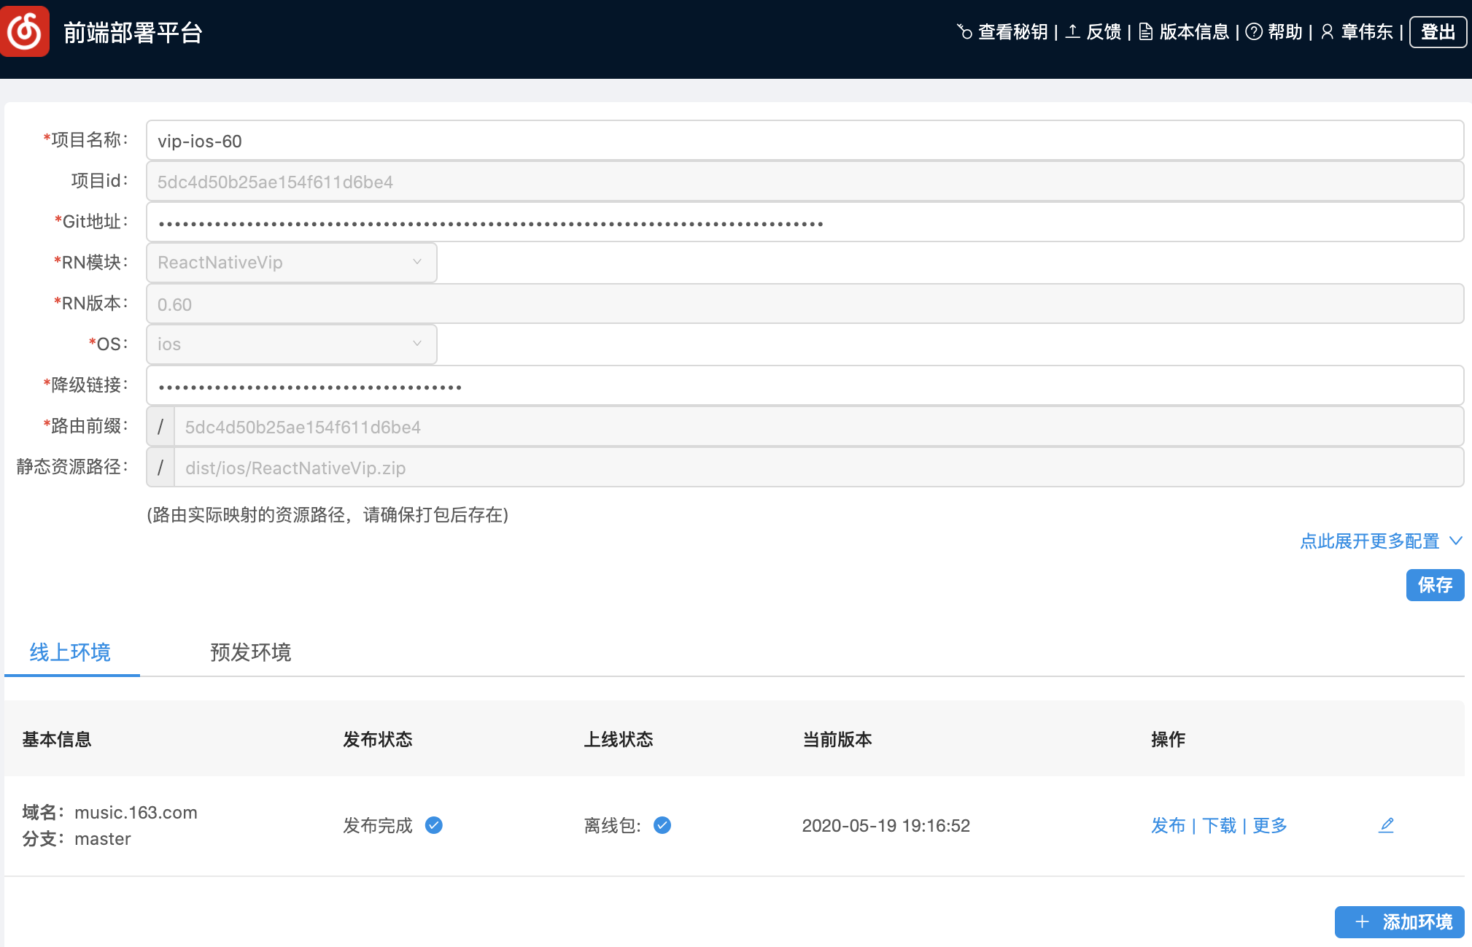Image resolution: width=1472 pixels, height=947 pixels.
Task: Expand 点此展开更多配置 section
Action: click(1380, 541)
